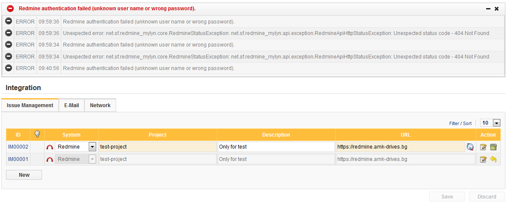Click the lightbulb column header icon

pyautogui.click(x=37, y=134)
